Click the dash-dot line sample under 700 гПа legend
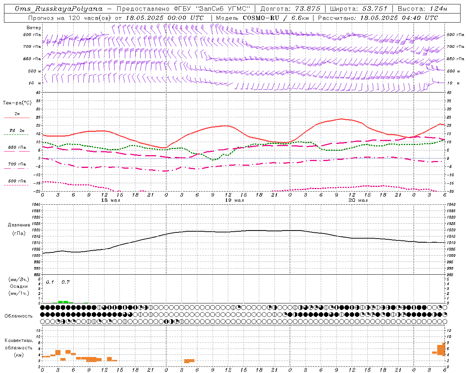Screen dimensions: 466x373 point(16,168)
